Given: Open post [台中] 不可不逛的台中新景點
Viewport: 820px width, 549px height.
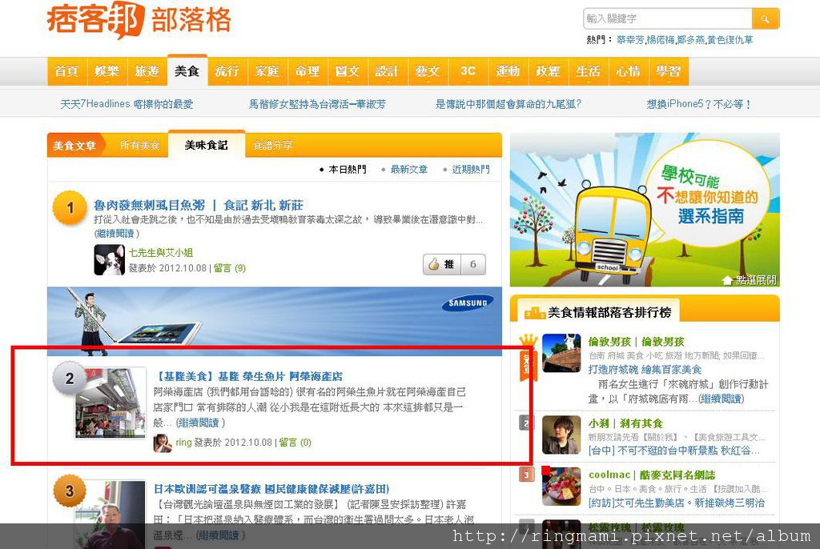Looking at the screenshot, I should [x=674, y=451].
